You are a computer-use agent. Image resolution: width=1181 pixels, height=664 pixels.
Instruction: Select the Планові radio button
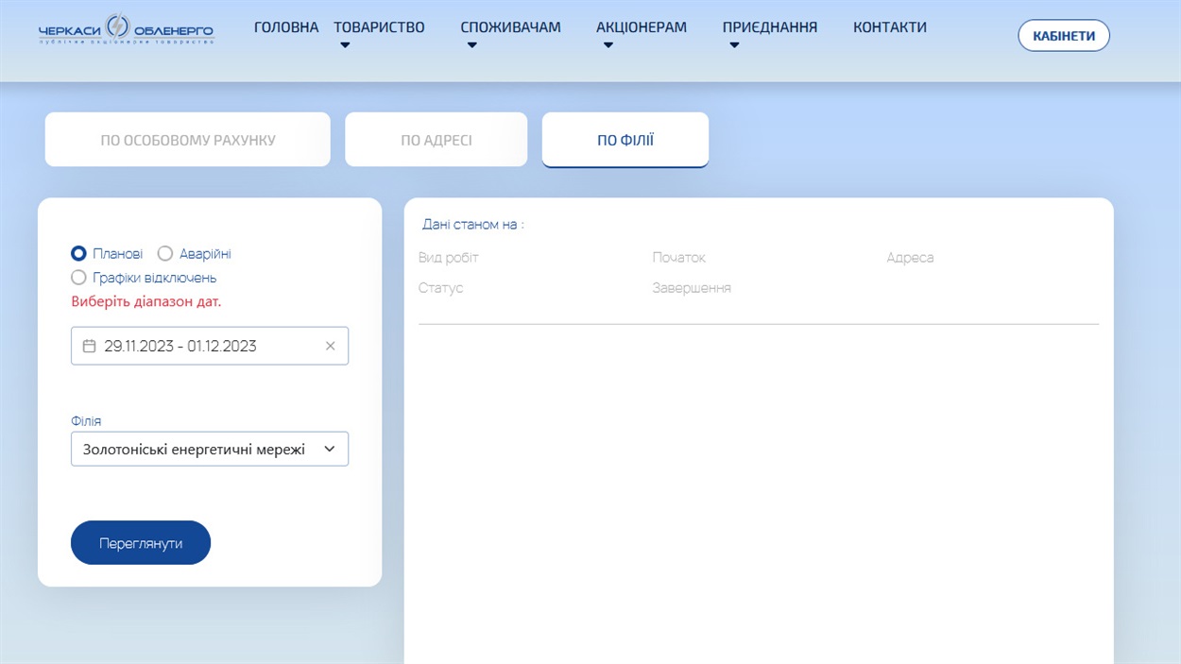click(79, 254)
